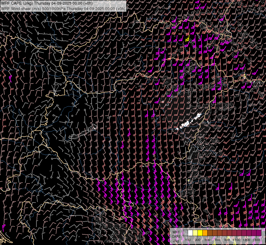Select the transparent first legend swatch
This screenshot has height=245, width=266.
click(185, 233)
